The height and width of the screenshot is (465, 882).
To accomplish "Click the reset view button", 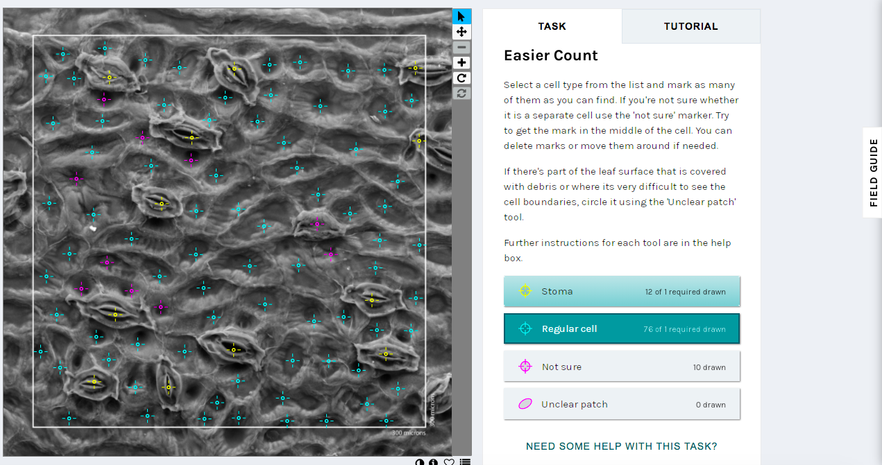I will point(461,93).
